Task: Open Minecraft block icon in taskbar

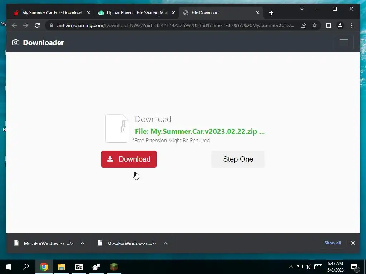Action: [114, 267]
